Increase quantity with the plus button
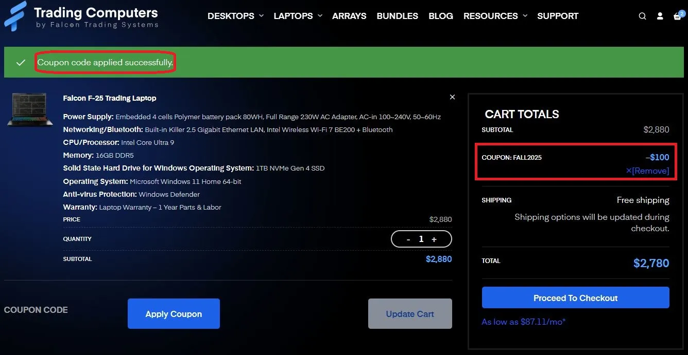The image size is (688, 355). coord(434,239)
